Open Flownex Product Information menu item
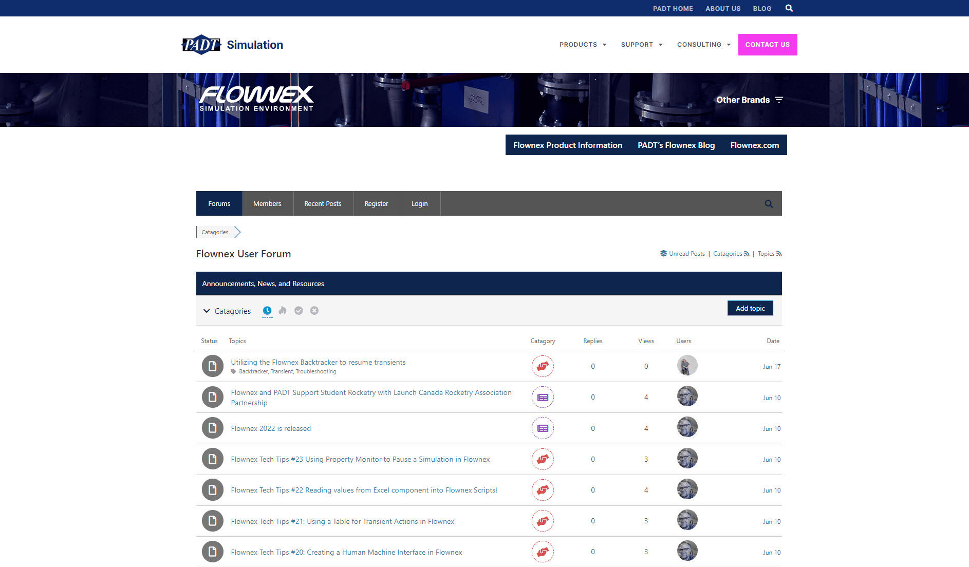The height and width of the screenshot is (567, 969). [x=568, y=145]
